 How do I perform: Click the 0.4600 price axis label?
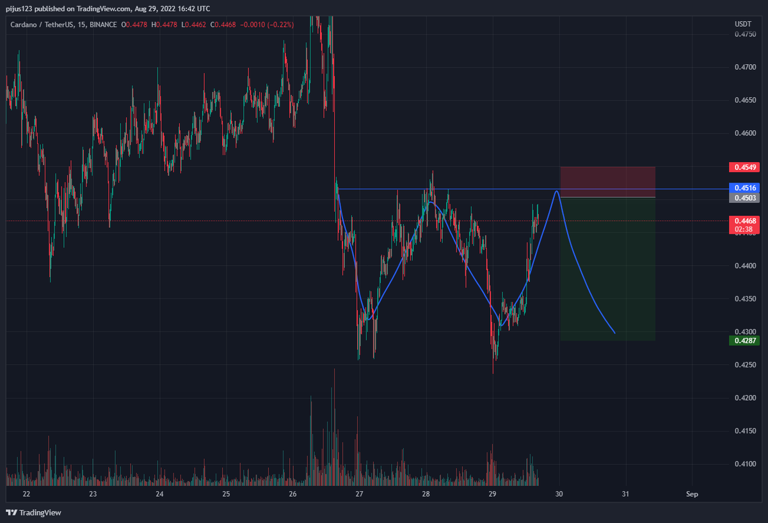(745, 133)
